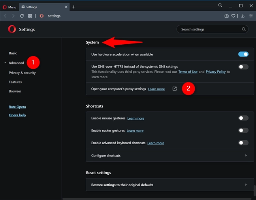Click the address bar showing settings
The height and width of the screenshot is (200, 256).
(x=54, y=16)
